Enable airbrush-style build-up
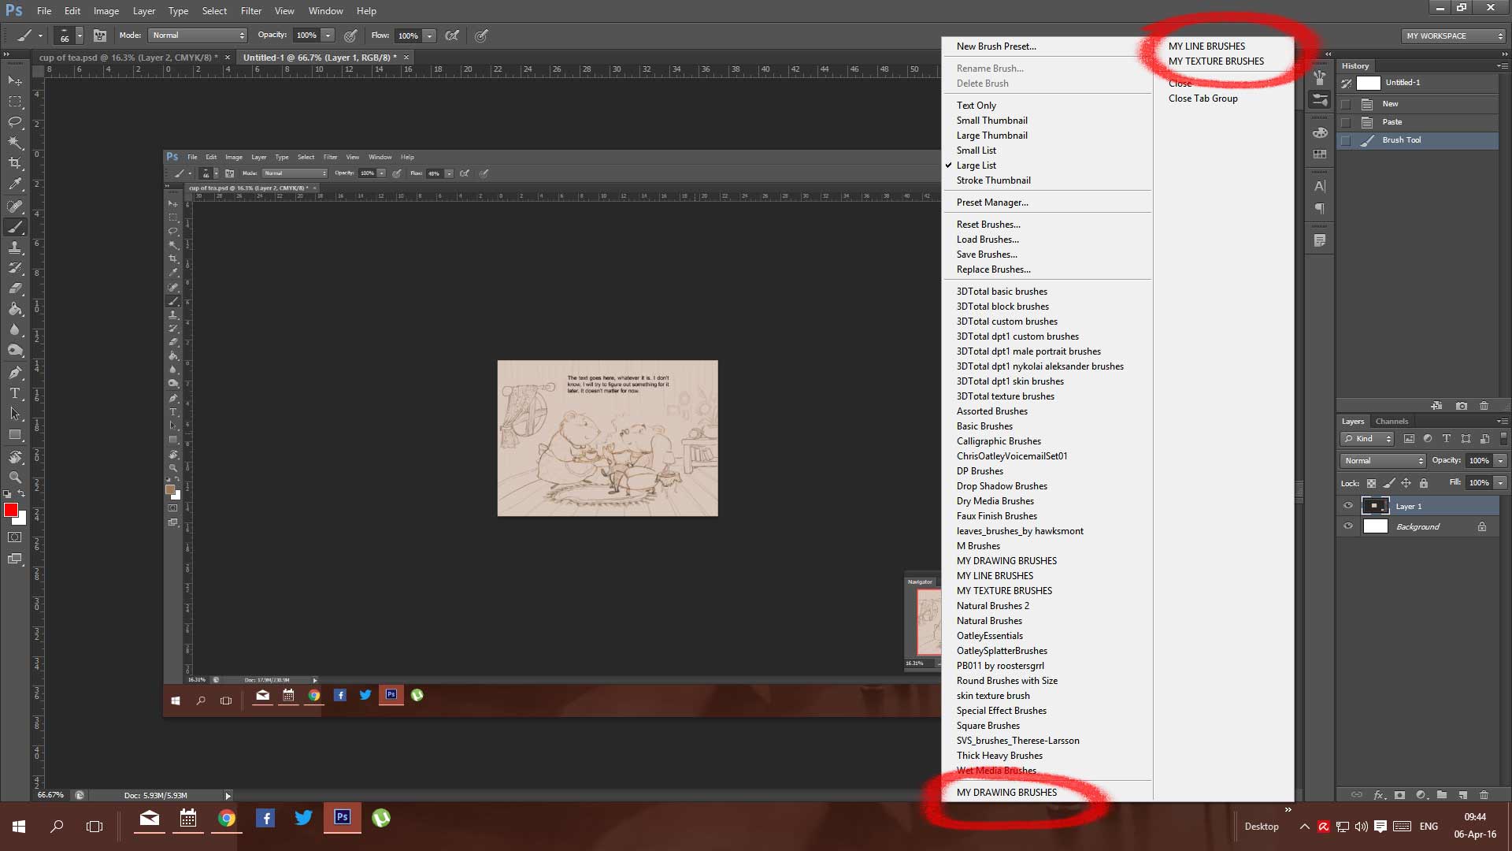The image size is (1512, 851). (x=452, y=35)
